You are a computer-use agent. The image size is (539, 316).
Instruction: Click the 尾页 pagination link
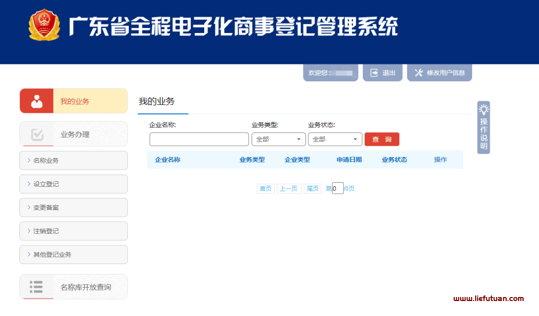312,188
